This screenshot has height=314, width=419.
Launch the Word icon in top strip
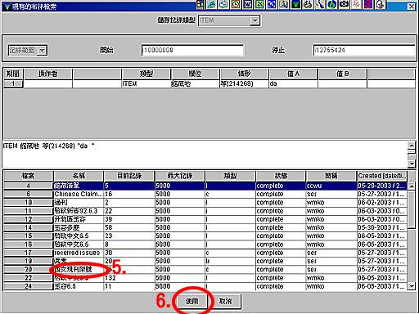pos(248,4)
